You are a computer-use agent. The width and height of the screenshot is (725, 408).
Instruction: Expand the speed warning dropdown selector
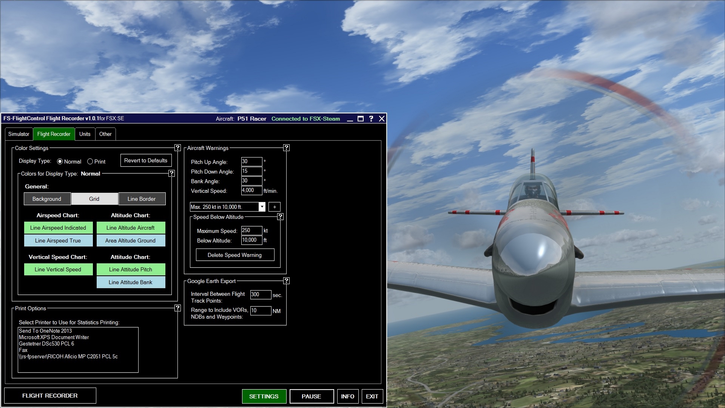click(x=261, y=206)
